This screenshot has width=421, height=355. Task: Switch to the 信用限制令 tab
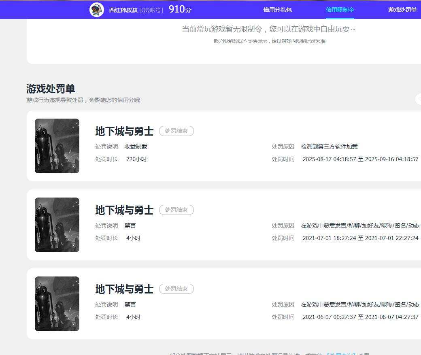click(340, 10)
